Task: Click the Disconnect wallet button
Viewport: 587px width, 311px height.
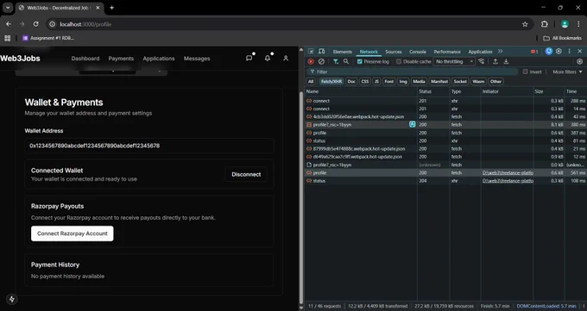Action: (246, 175)
